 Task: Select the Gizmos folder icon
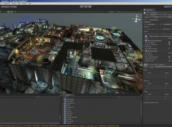coord(65,111)
